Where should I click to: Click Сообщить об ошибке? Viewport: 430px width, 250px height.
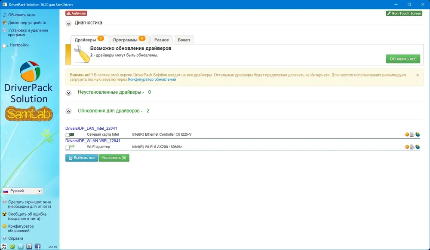coord(27,216)
